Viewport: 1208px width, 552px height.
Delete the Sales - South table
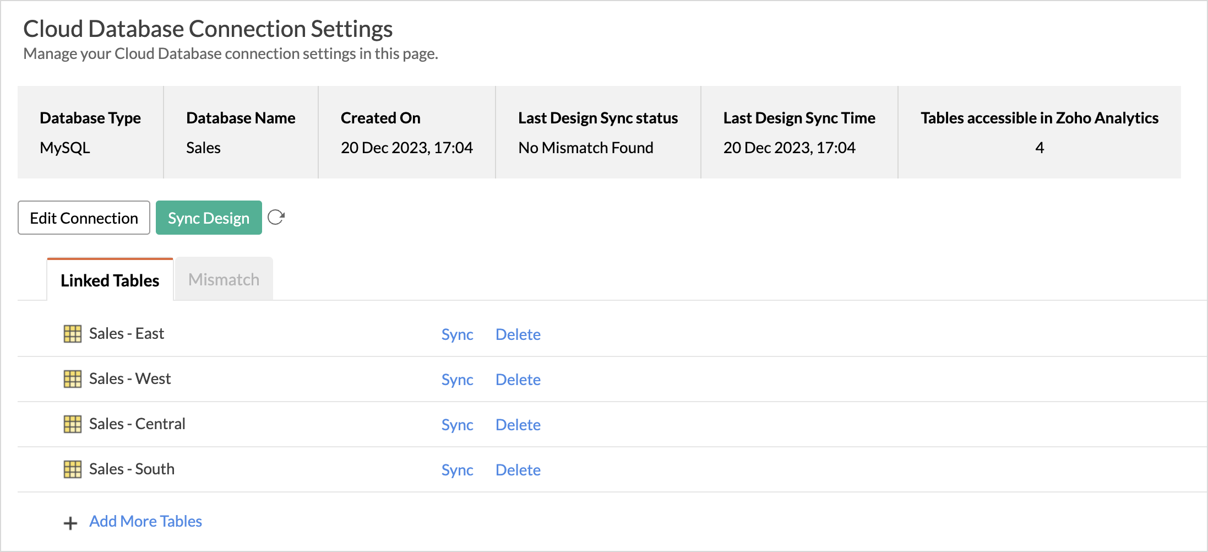pos(518,470)
